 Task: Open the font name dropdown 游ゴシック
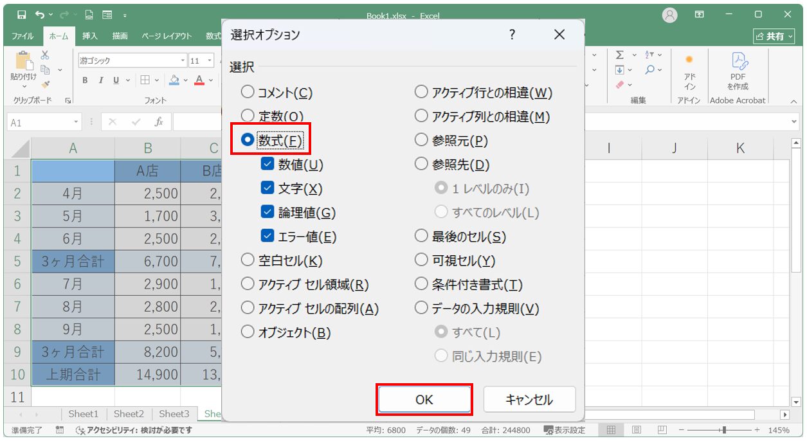pyautogui.click(x=183, y=61)
